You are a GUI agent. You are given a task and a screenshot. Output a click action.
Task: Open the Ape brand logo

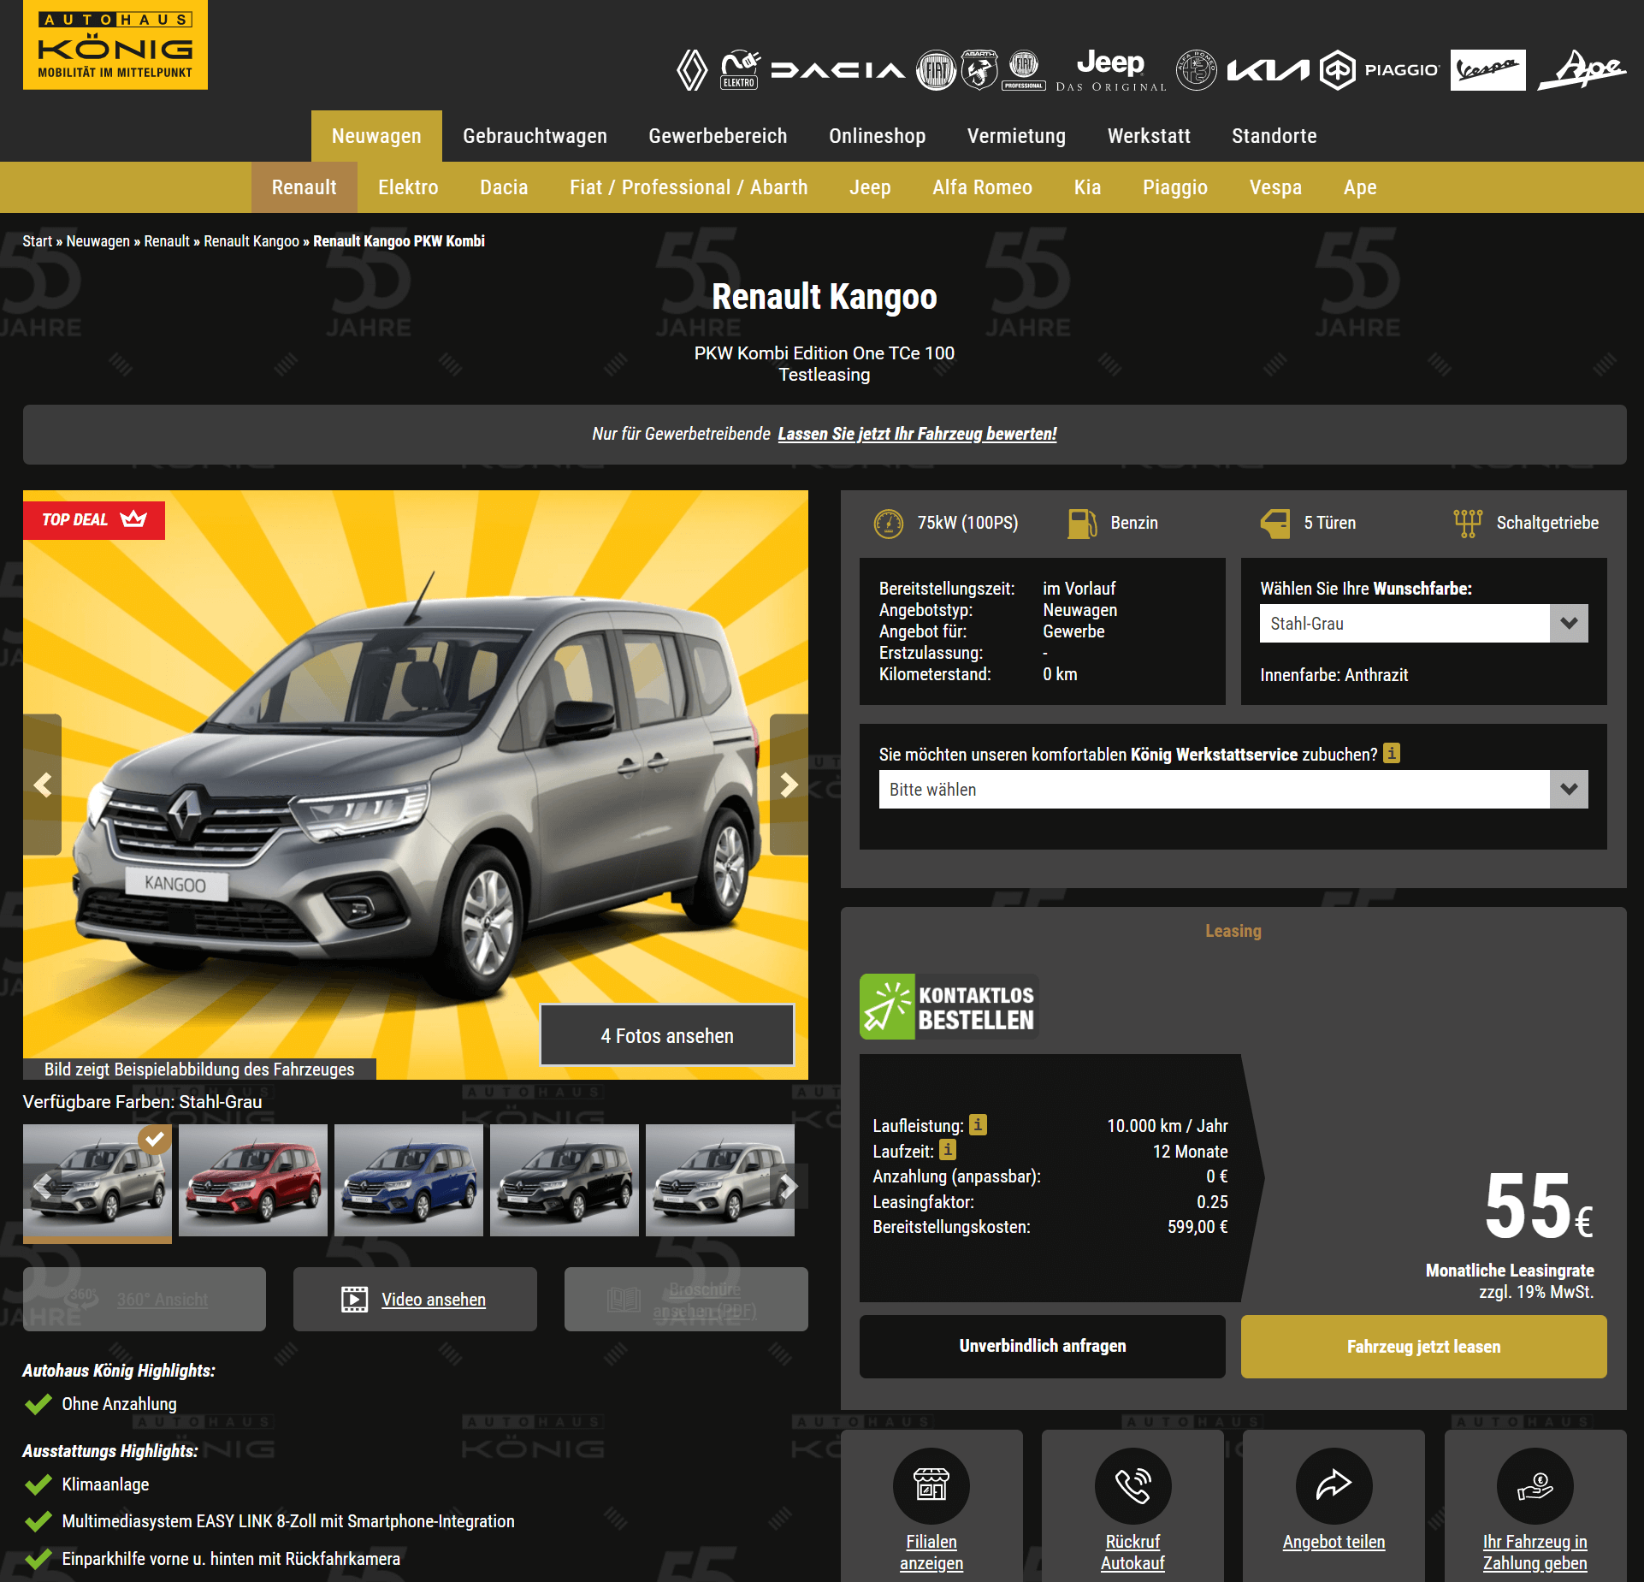[1582, 70]
